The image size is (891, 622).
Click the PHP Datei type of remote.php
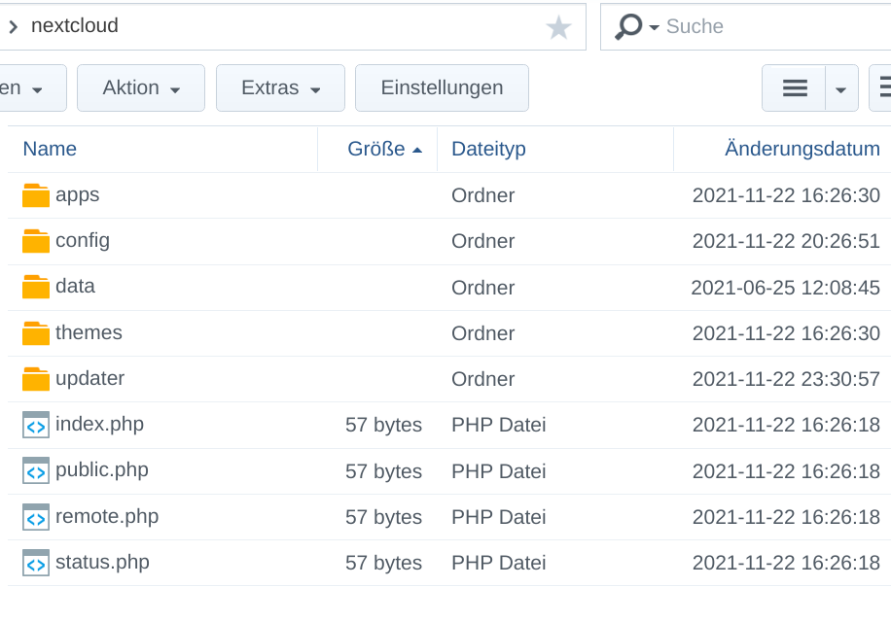pyautogui.click(x=498, y=518)
